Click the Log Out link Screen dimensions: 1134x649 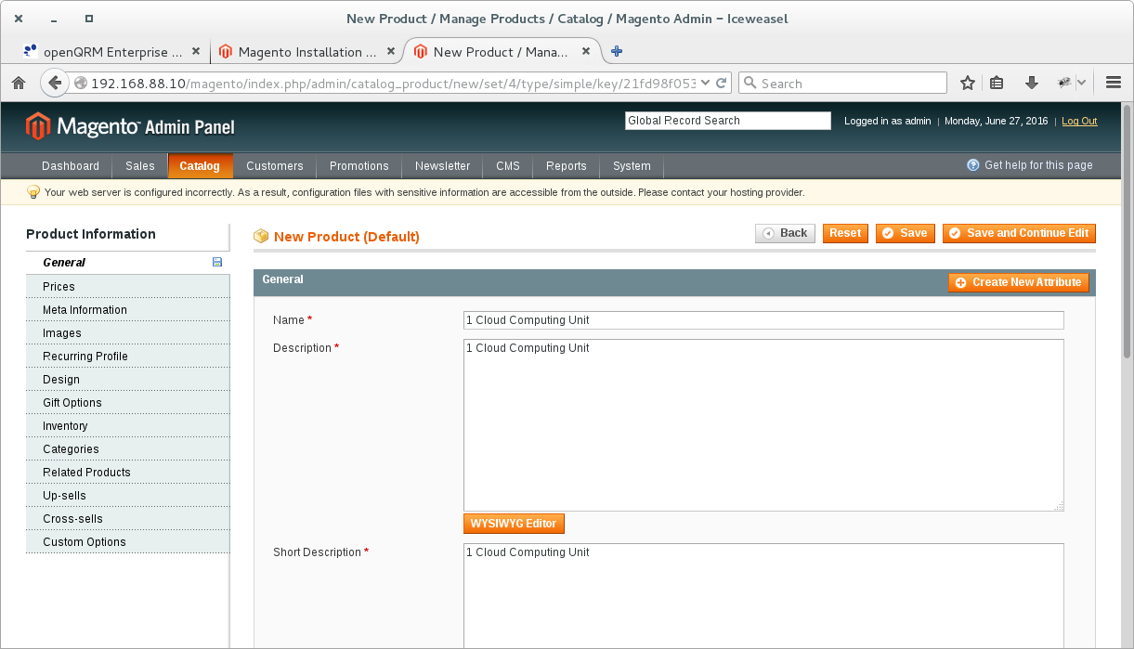[x=1079, y=121]
